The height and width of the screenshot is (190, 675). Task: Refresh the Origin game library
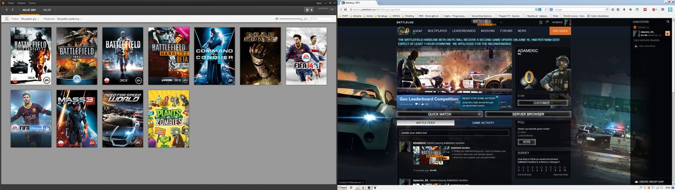click(7, 18)
